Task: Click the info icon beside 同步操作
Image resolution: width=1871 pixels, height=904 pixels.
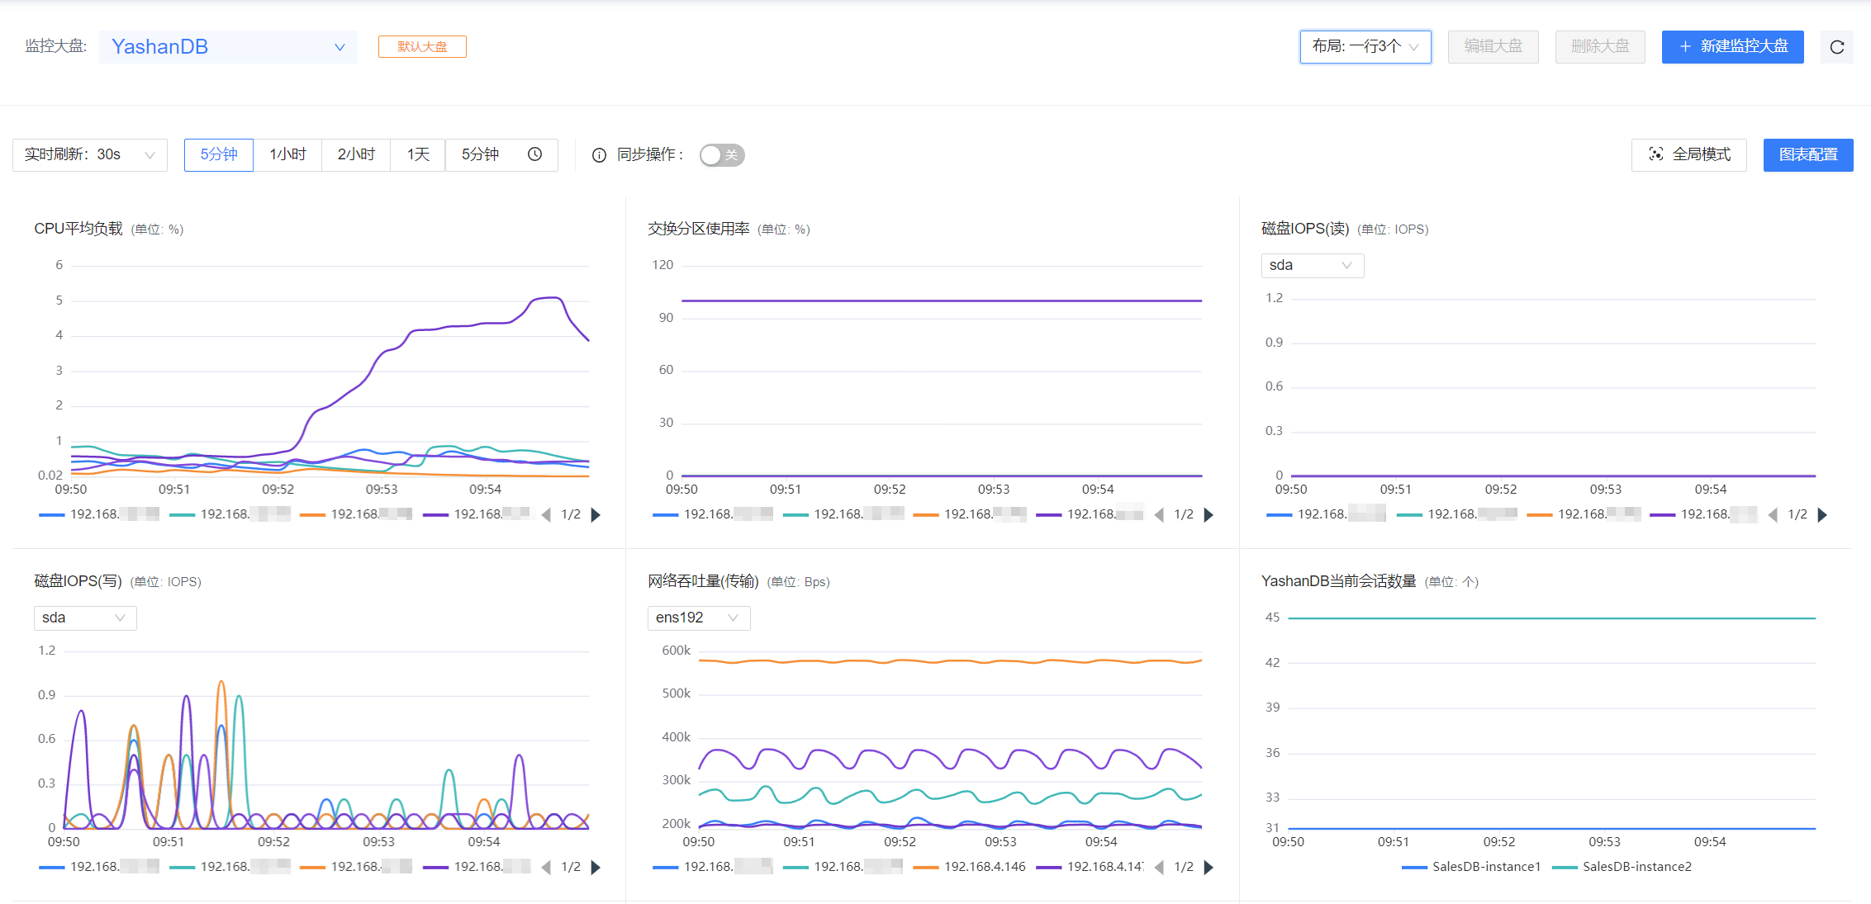Action: click(599, 154)
